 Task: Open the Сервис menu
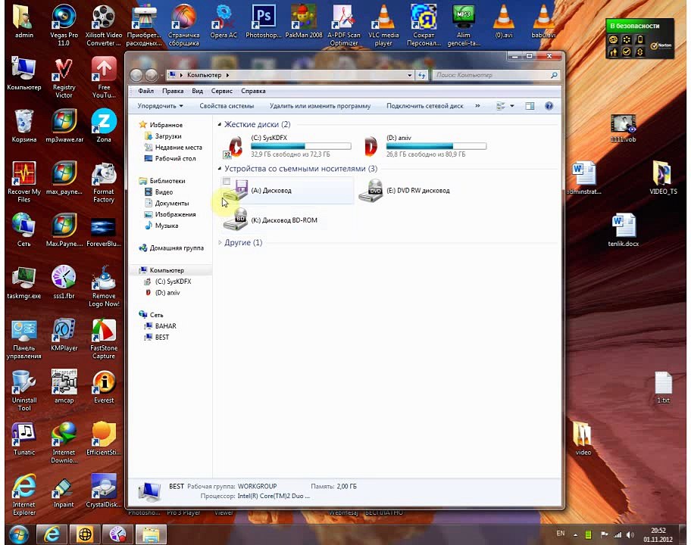coord(222,91)
